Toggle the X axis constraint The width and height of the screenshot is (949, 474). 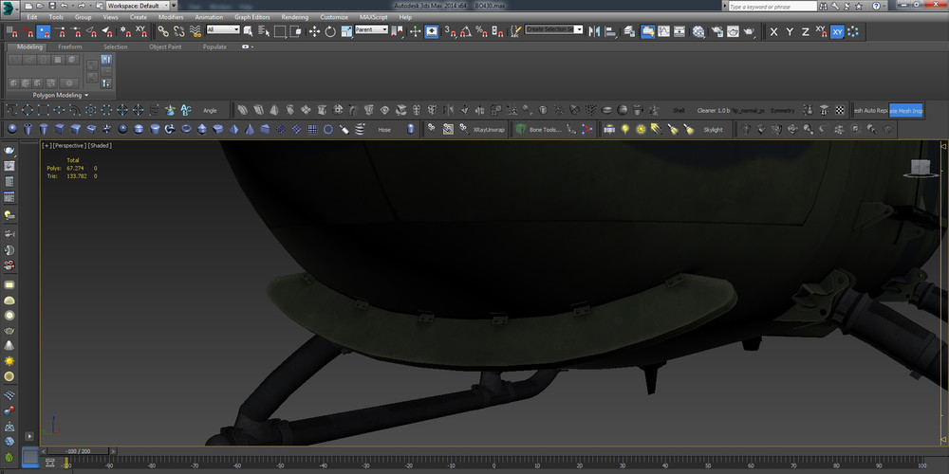(773, 31)
